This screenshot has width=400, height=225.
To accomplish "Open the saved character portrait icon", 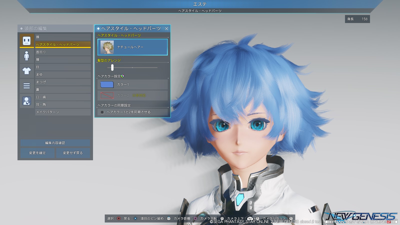I will tap(27, 101).
